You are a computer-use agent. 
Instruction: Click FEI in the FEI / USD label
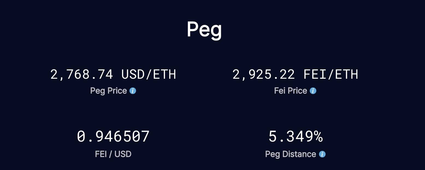tap(101, 154)
